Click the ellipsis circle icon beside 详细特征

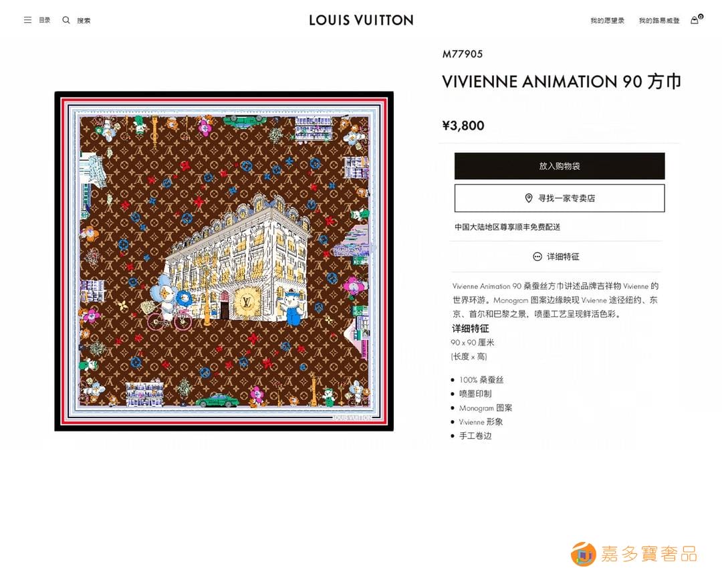click(x=537, y=257)
